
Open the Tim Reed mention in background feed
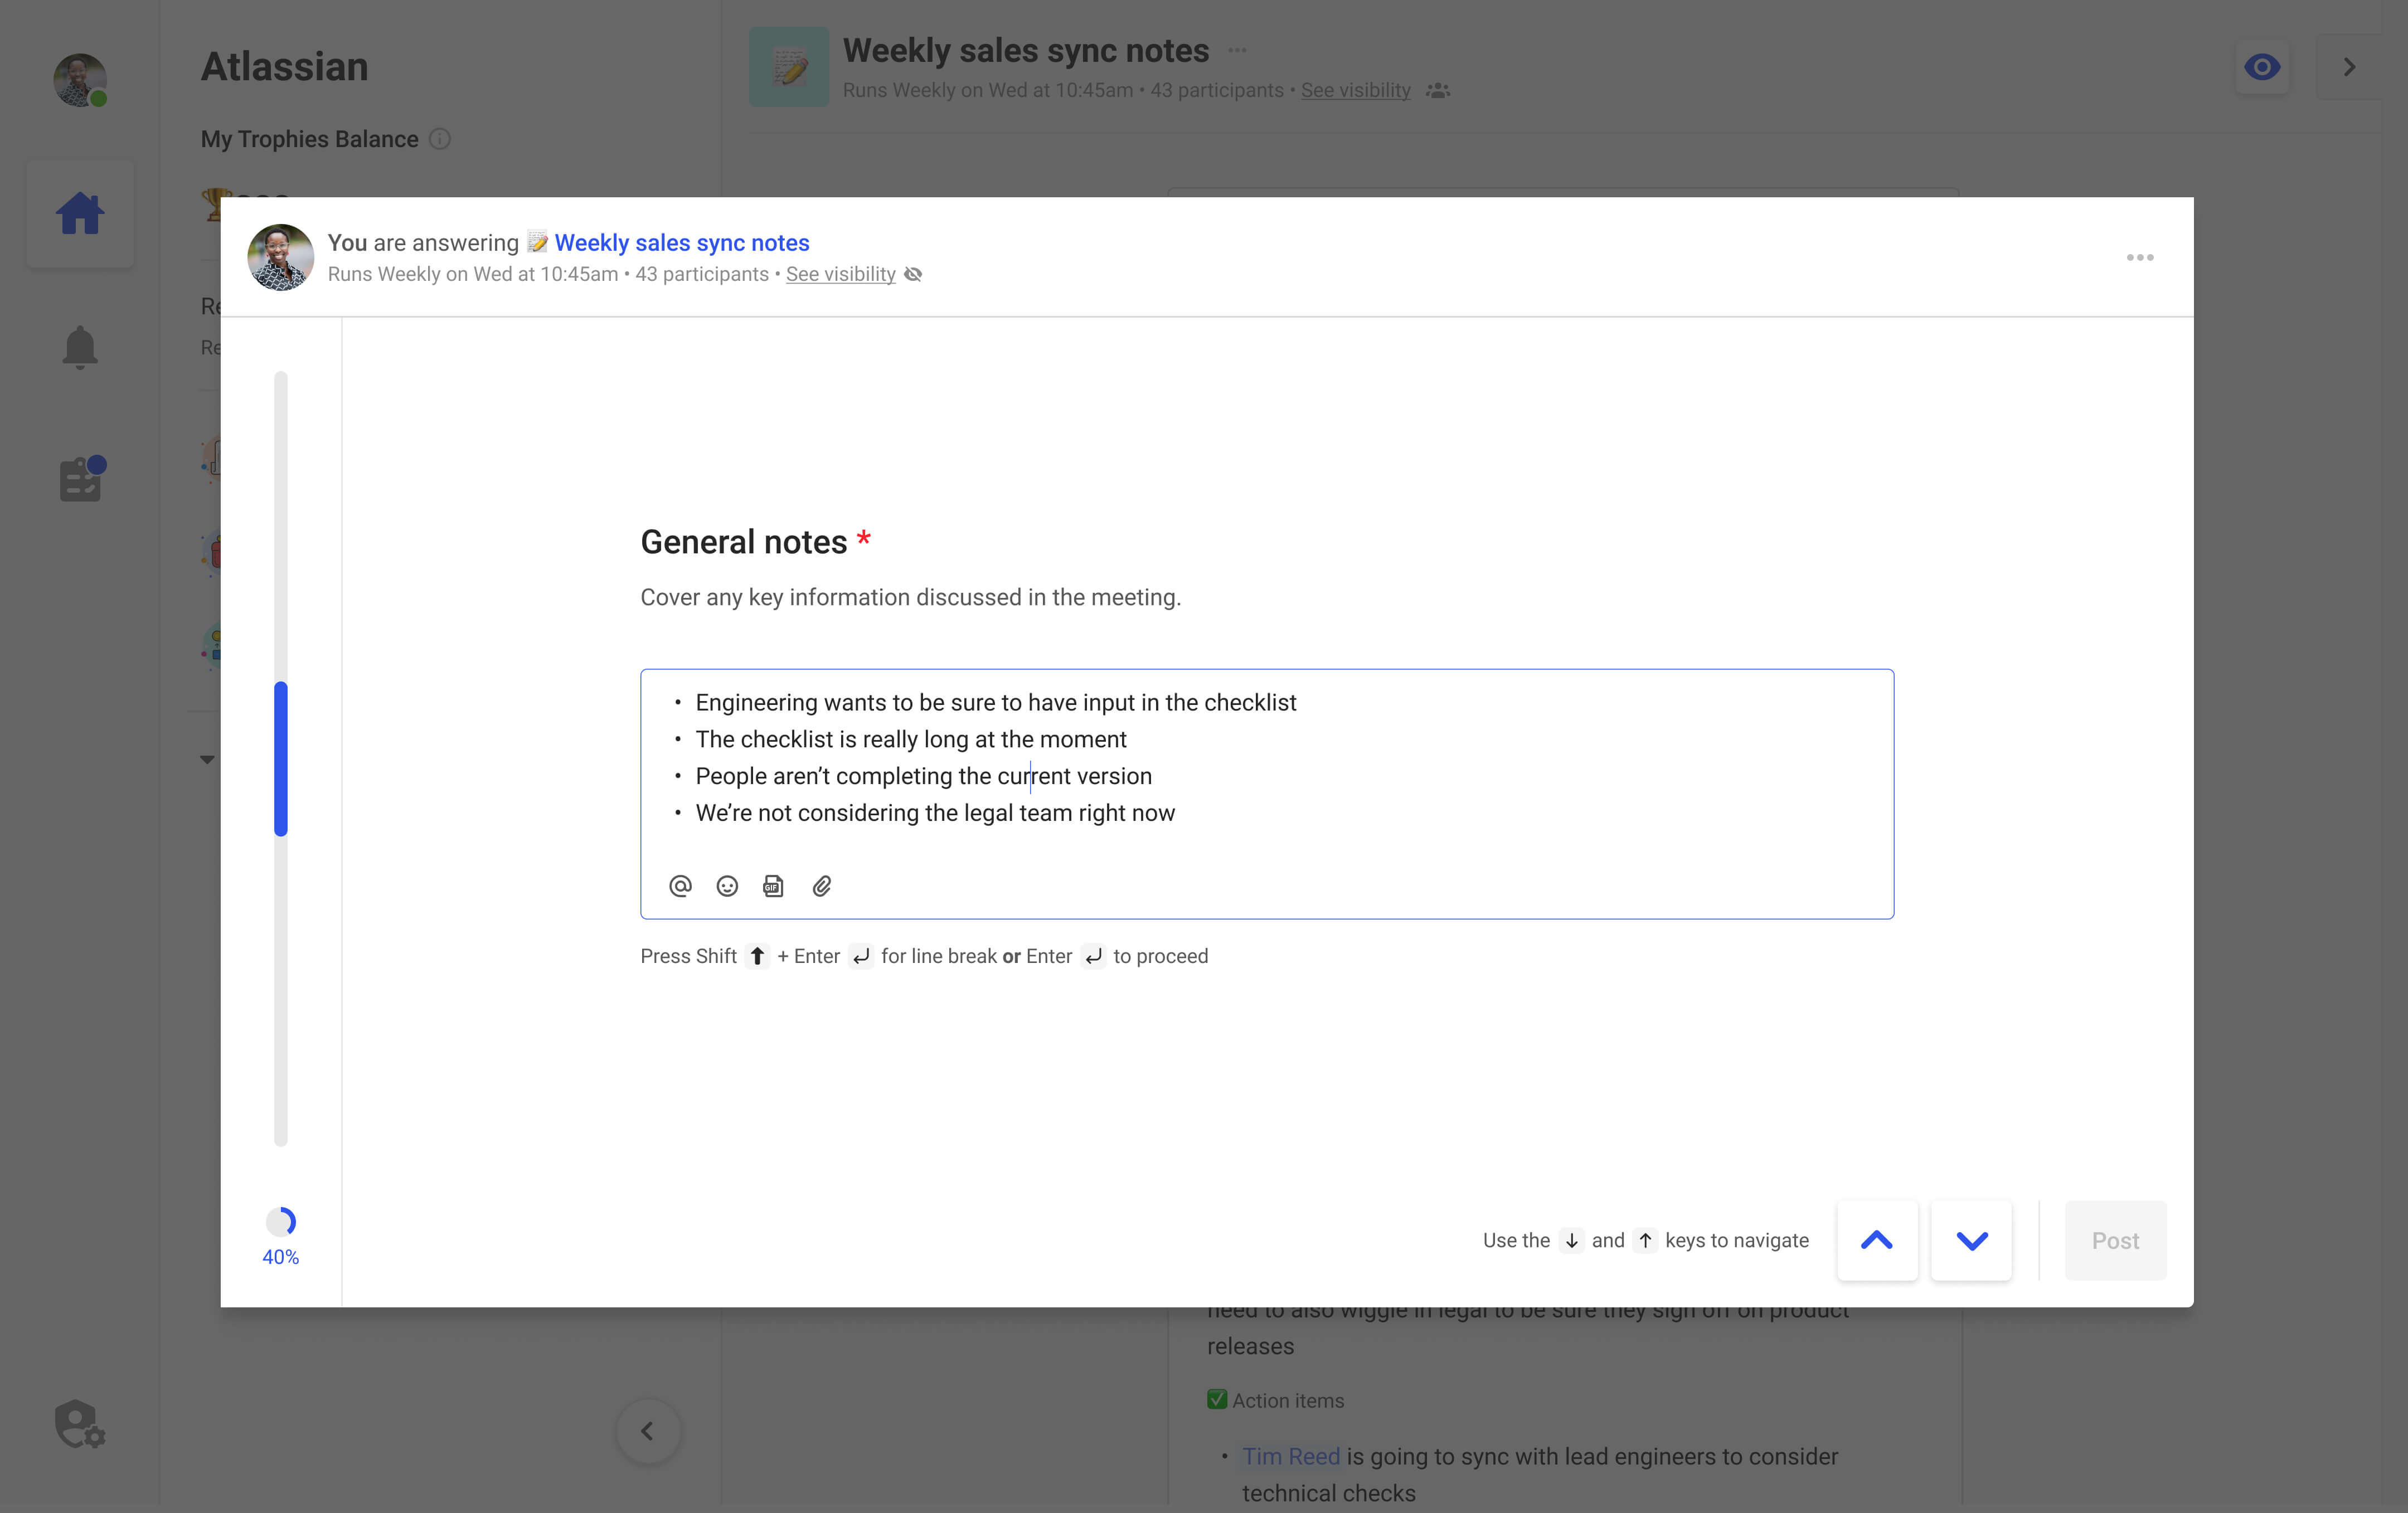coord(1290,1456)
